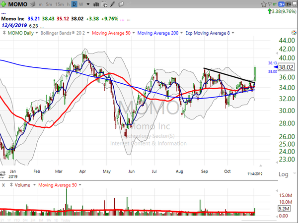Click the Momo Inc company name
This screenshot has width=298, height=223.
[x=13, y=19]
